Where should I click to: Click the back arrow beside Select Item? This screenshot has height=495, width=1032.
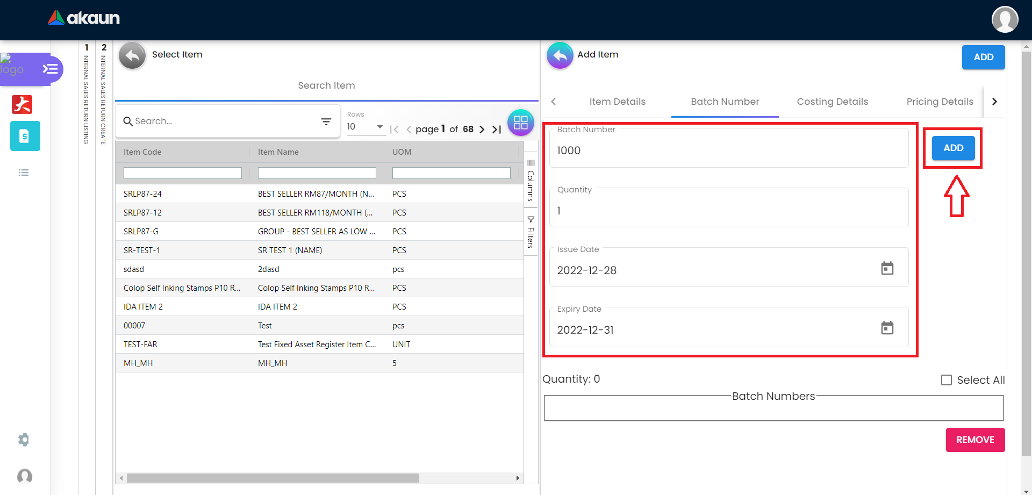[132, 55]
